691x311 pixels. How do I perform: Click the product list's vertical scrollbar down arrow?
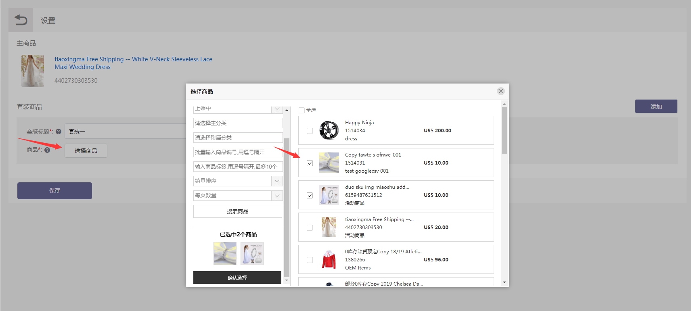pos(504,282)
